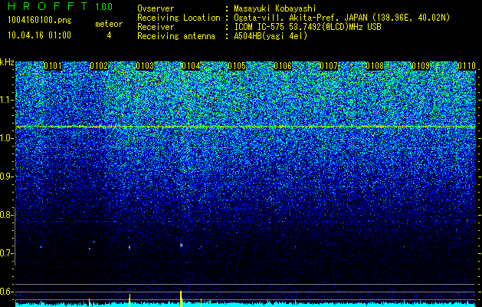Click the 0103 time marker label
Screen dimensions: 482x307
(x=145, y=66)
